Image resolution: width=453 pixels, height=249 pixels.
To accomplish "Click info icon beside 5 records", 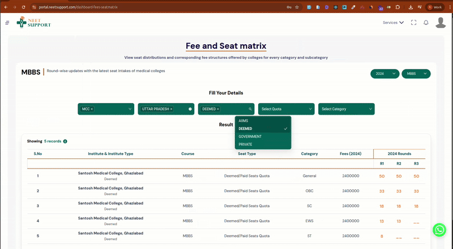I will (x=65, y=141).
